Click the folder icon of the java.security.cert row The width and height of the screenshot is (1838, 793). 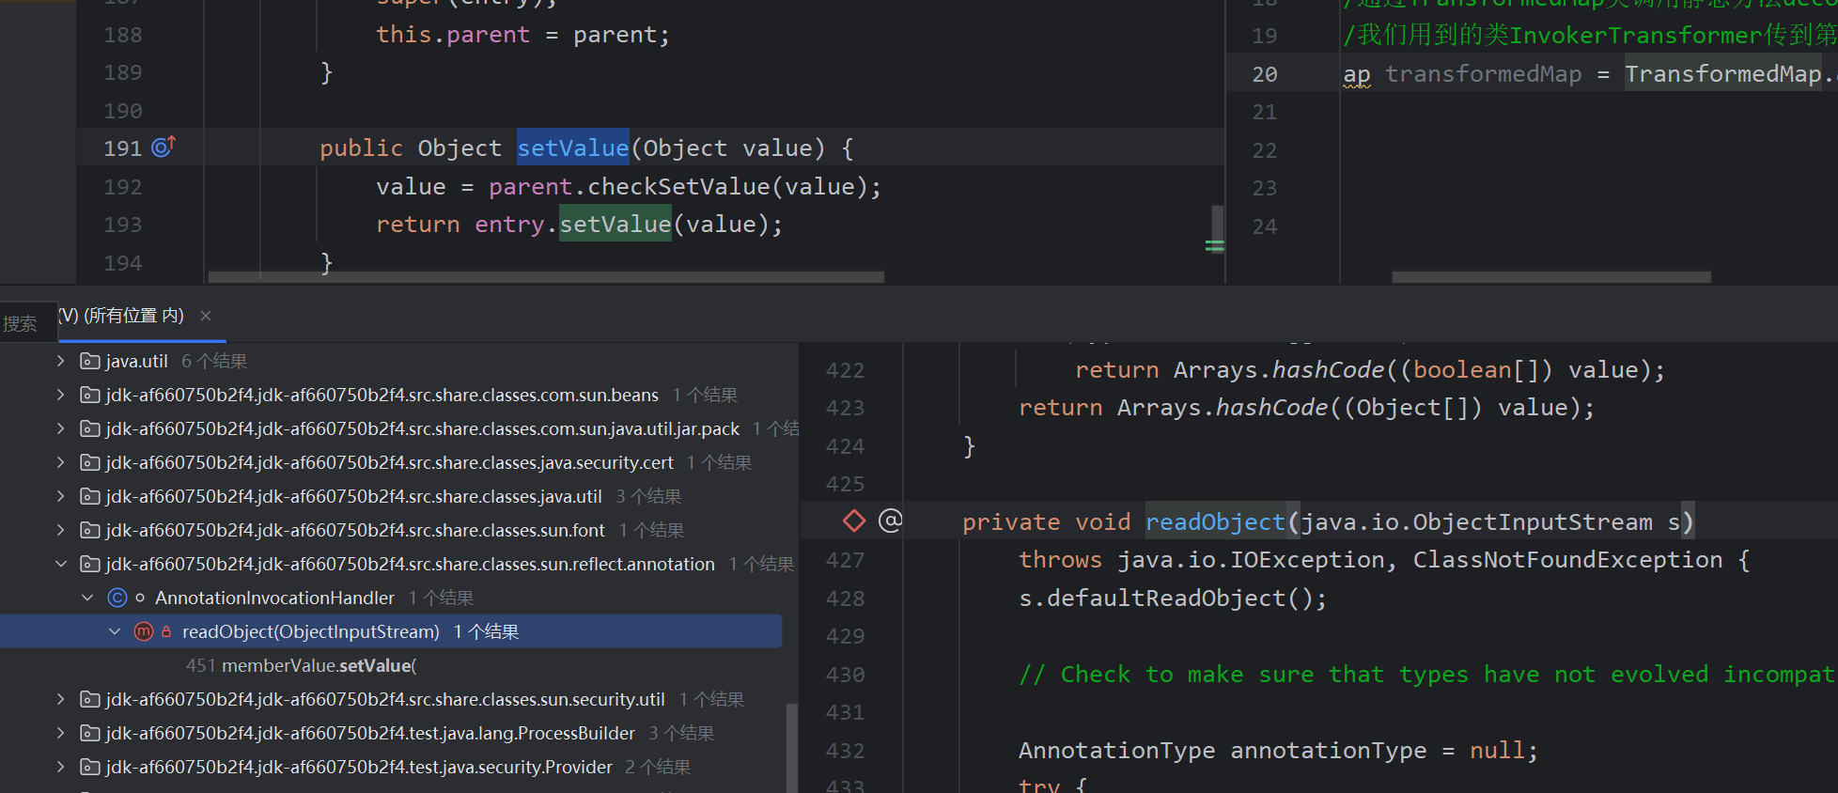tap(90, 462)
